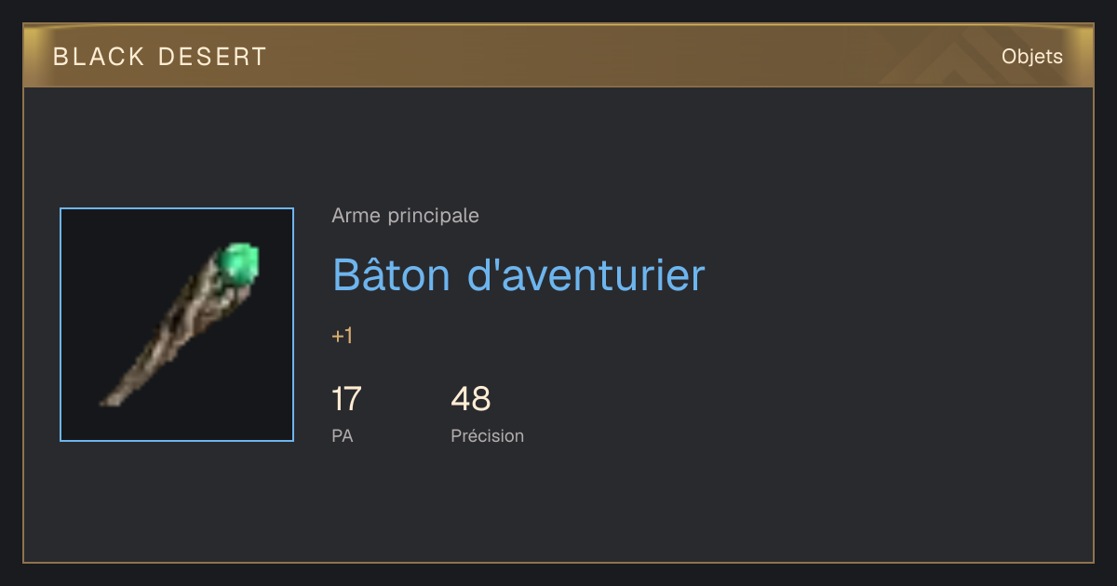
Task: Click the +1 enhancement level text
Action: [343, 336]
